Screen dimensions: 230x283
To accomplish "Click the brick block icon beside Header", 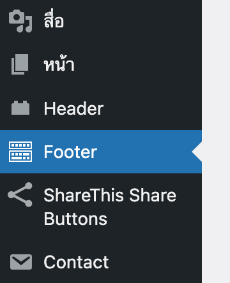I will pos(20,108).
